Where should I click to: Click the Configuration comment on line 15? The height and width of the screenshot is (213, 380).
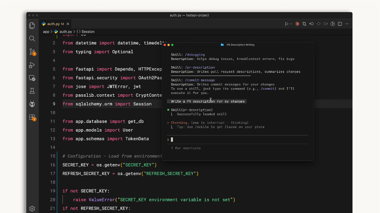(112, 156)
